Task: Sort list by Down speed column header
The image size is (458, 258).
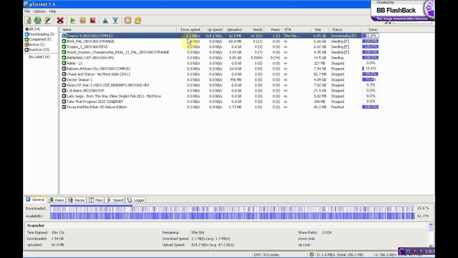Action: [190, 30]
